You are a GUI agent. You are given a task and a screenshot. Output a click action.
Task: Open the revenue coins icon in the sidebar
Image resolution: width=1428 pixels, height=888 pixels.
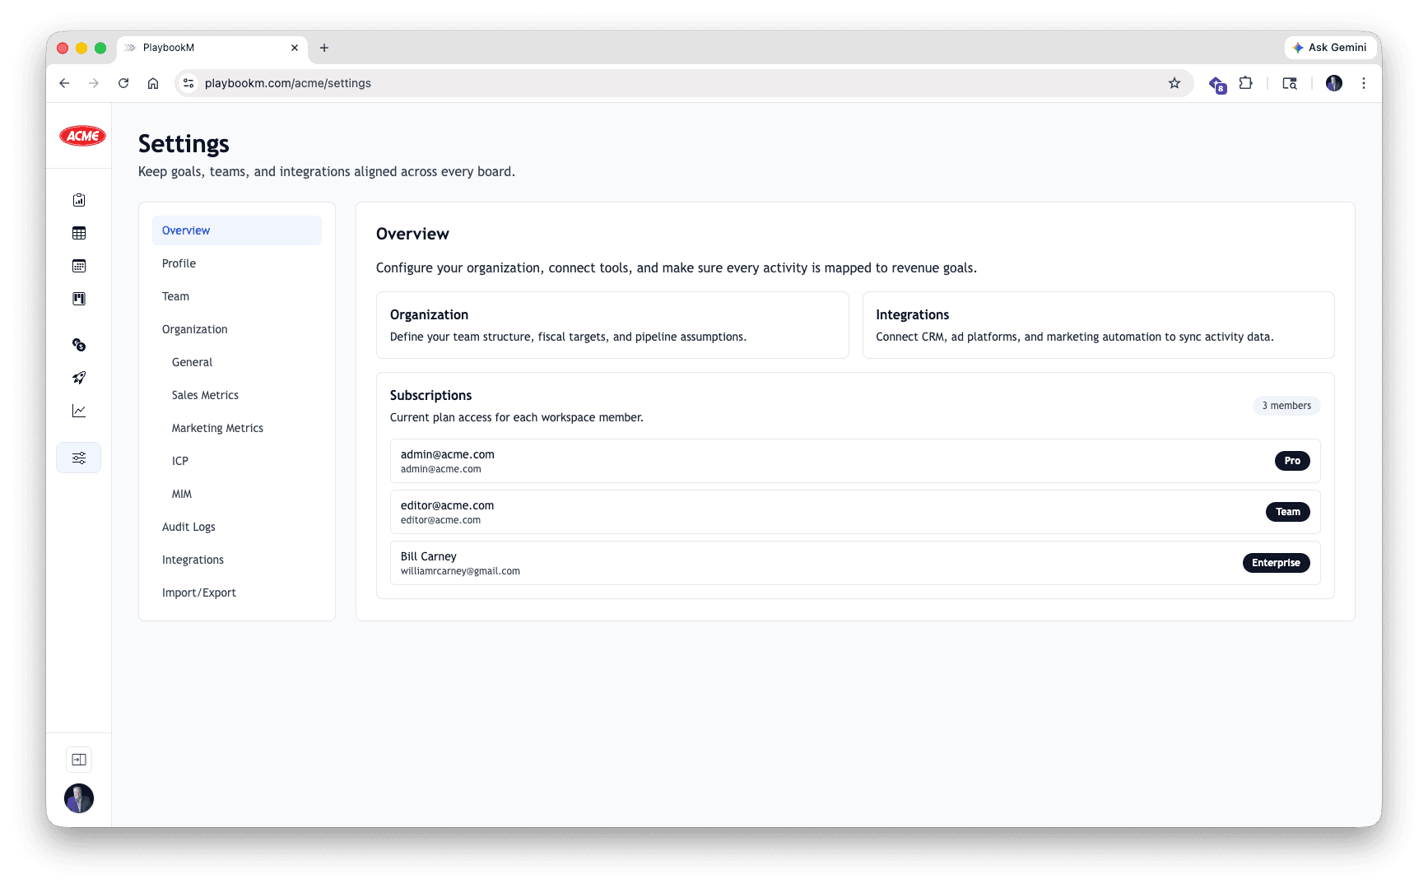point(78,345)
